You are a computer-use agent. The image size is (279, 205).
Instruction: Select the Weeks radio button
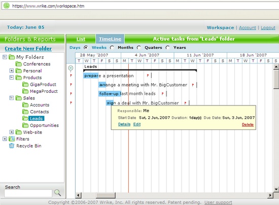coord(112,48)
